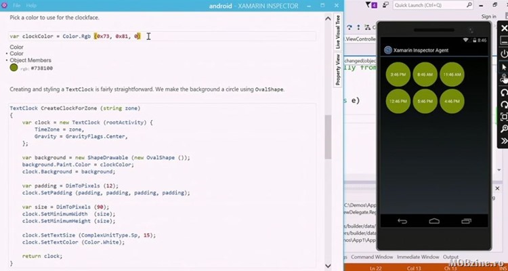Click the emulator minimize toolbar icon
Image resolution: width=508 pixels, height=271 pixels.
click(x=504, y=40)
